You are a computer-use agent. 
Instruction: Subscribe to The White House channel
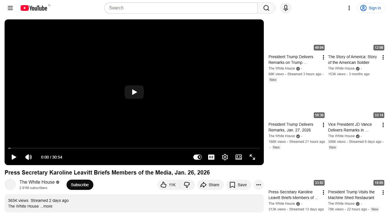click(x=80, y=185)
